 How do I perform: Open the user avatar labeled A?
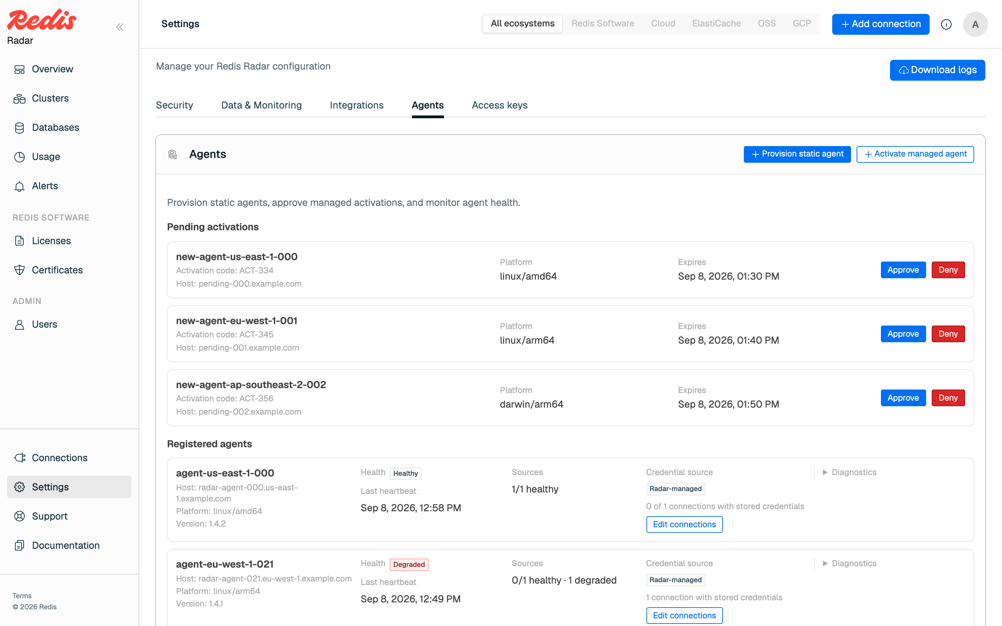click(x=975, y=24)
